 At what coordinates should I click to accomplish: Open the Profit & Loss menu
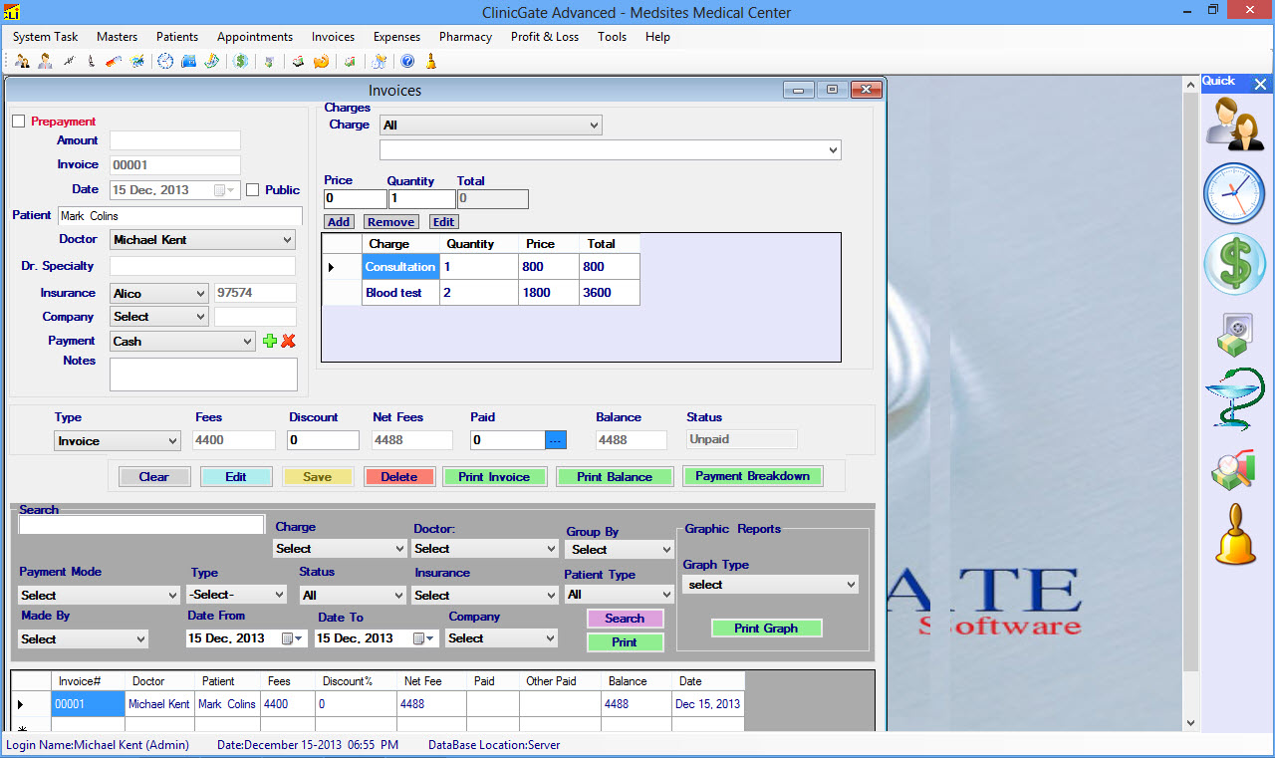pos(544,37)
